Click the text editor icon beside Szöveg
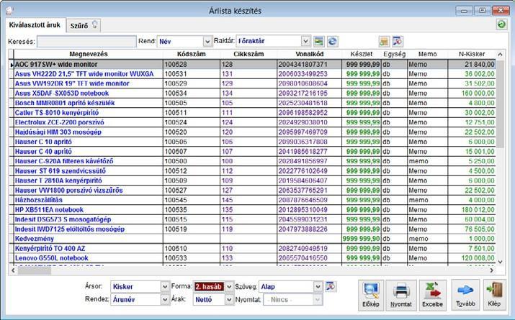The height and width of the screenshot is (320, 515). [x=331, y=286]
